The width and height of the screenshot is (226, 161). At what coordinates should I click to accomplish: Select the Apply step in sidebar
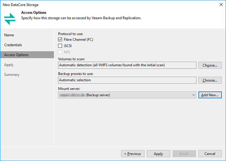coord(9,65)
